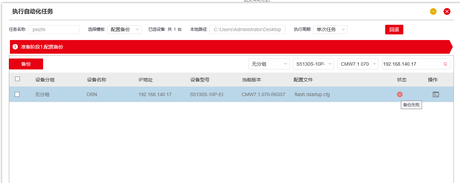Open the 执行周期 单次任务 dropdown
Viewport: 460px width, 183px height.
point(330,29)
